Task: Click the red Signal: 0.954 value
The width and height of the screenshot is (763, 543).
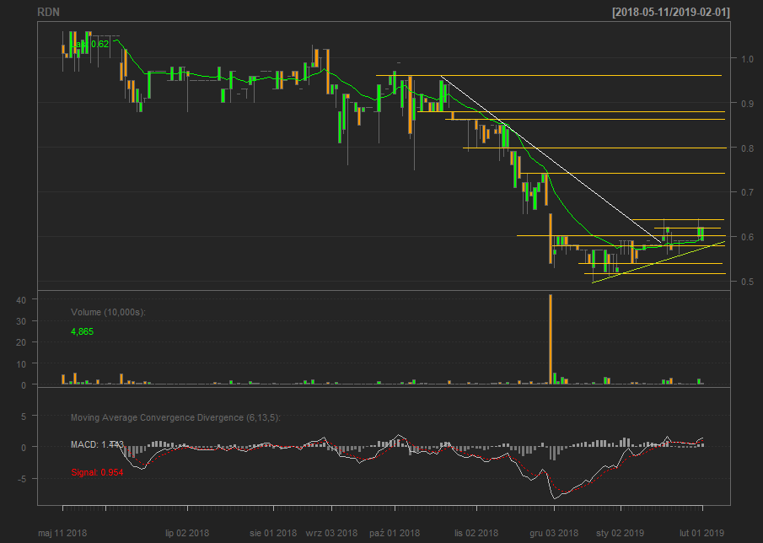Action: tap(97, 472)
